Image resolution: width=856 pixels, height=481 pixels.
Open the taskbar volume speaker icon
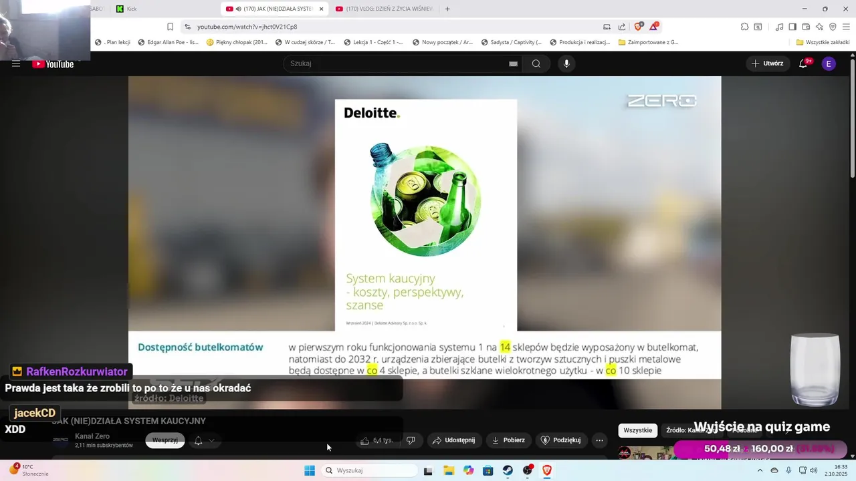point(813,470)
